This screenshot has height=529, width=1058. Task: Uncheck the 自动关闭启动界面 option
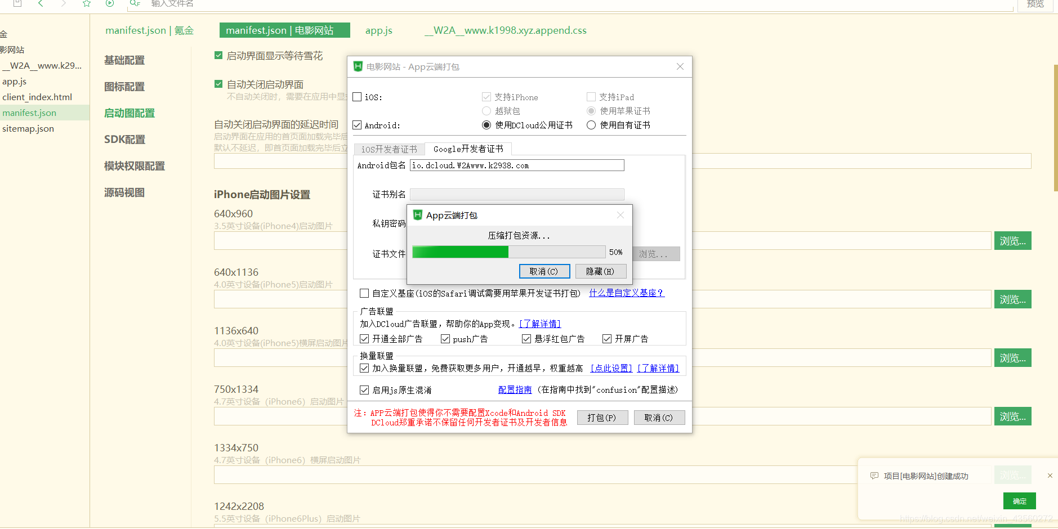click(x=218, y=84)
